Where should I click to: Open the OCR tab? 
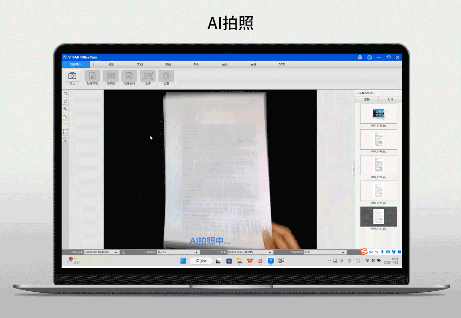click(282, 64)
